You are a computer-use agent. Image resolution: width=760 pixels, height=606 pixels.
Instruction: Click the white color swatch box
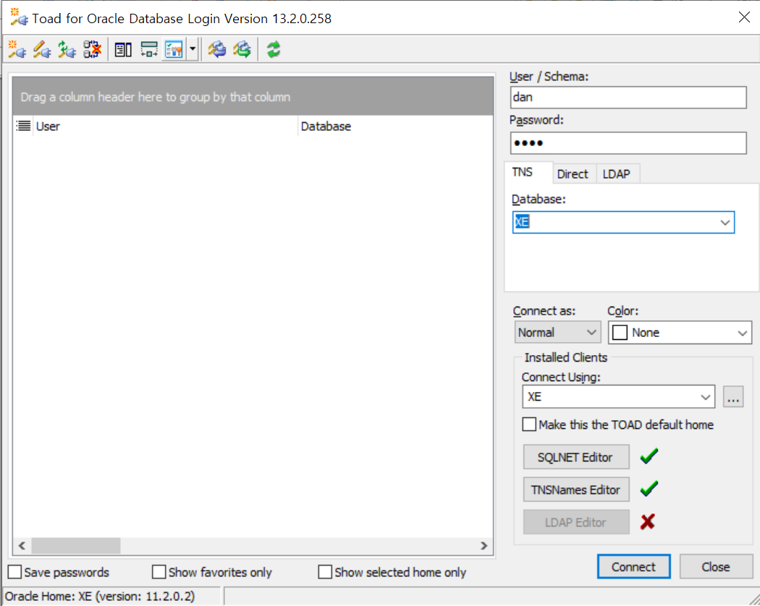tap(620, 333)
